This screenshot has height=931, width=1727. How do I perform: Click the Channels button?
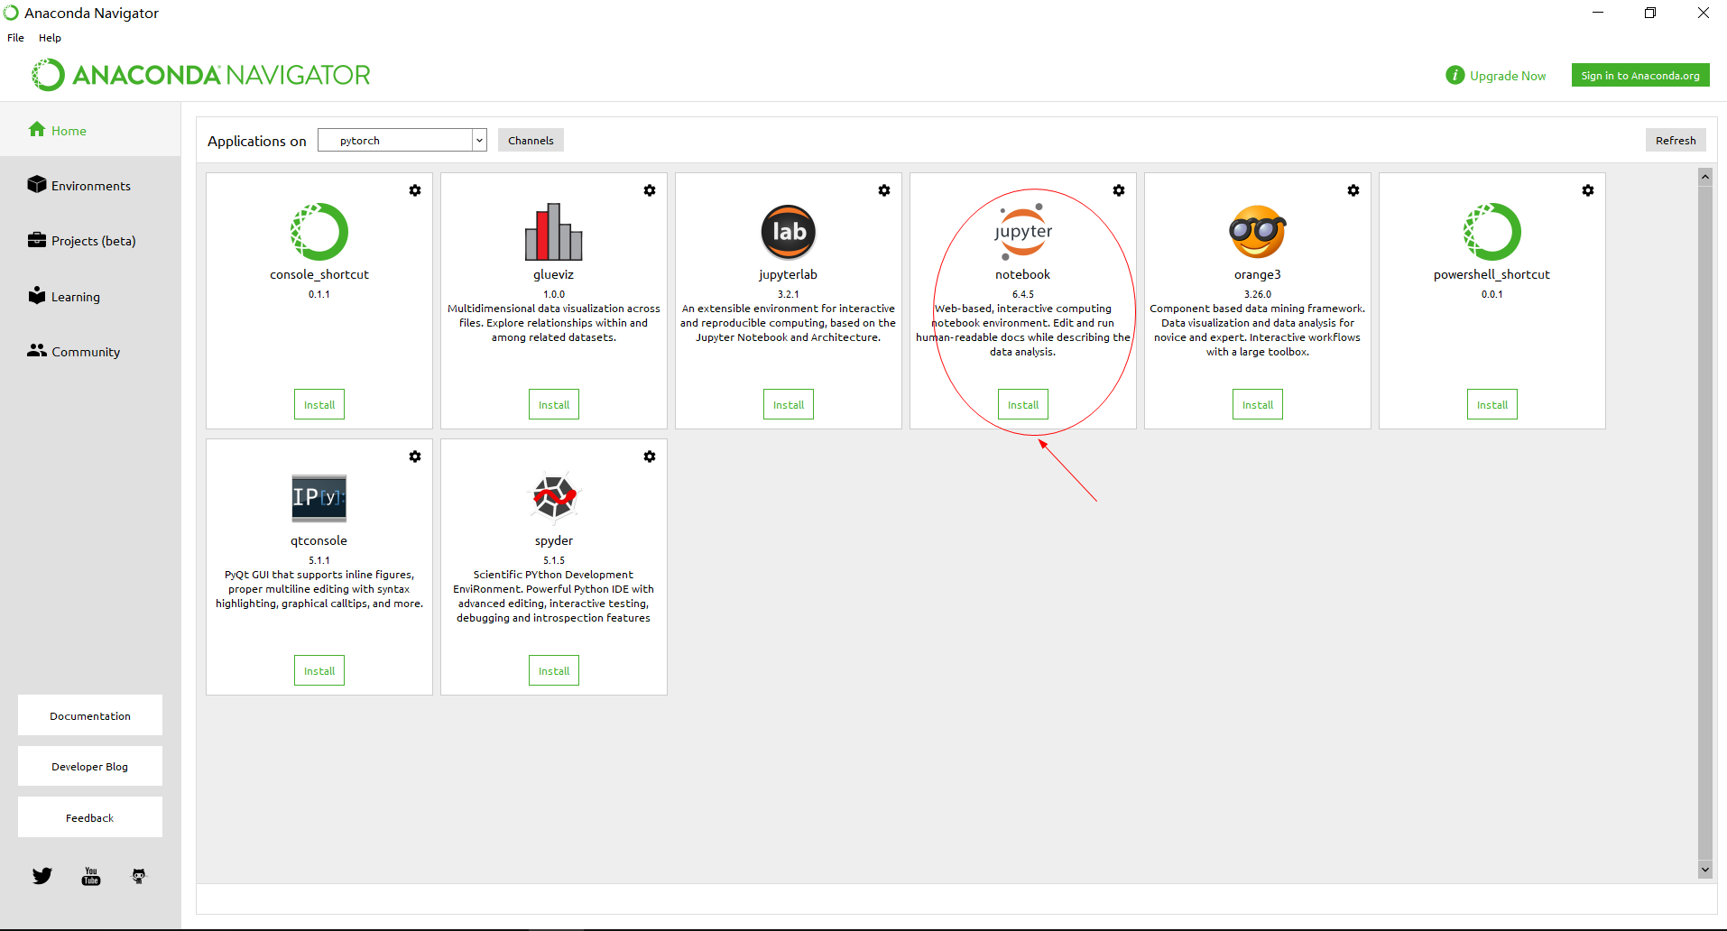[531, 140]
